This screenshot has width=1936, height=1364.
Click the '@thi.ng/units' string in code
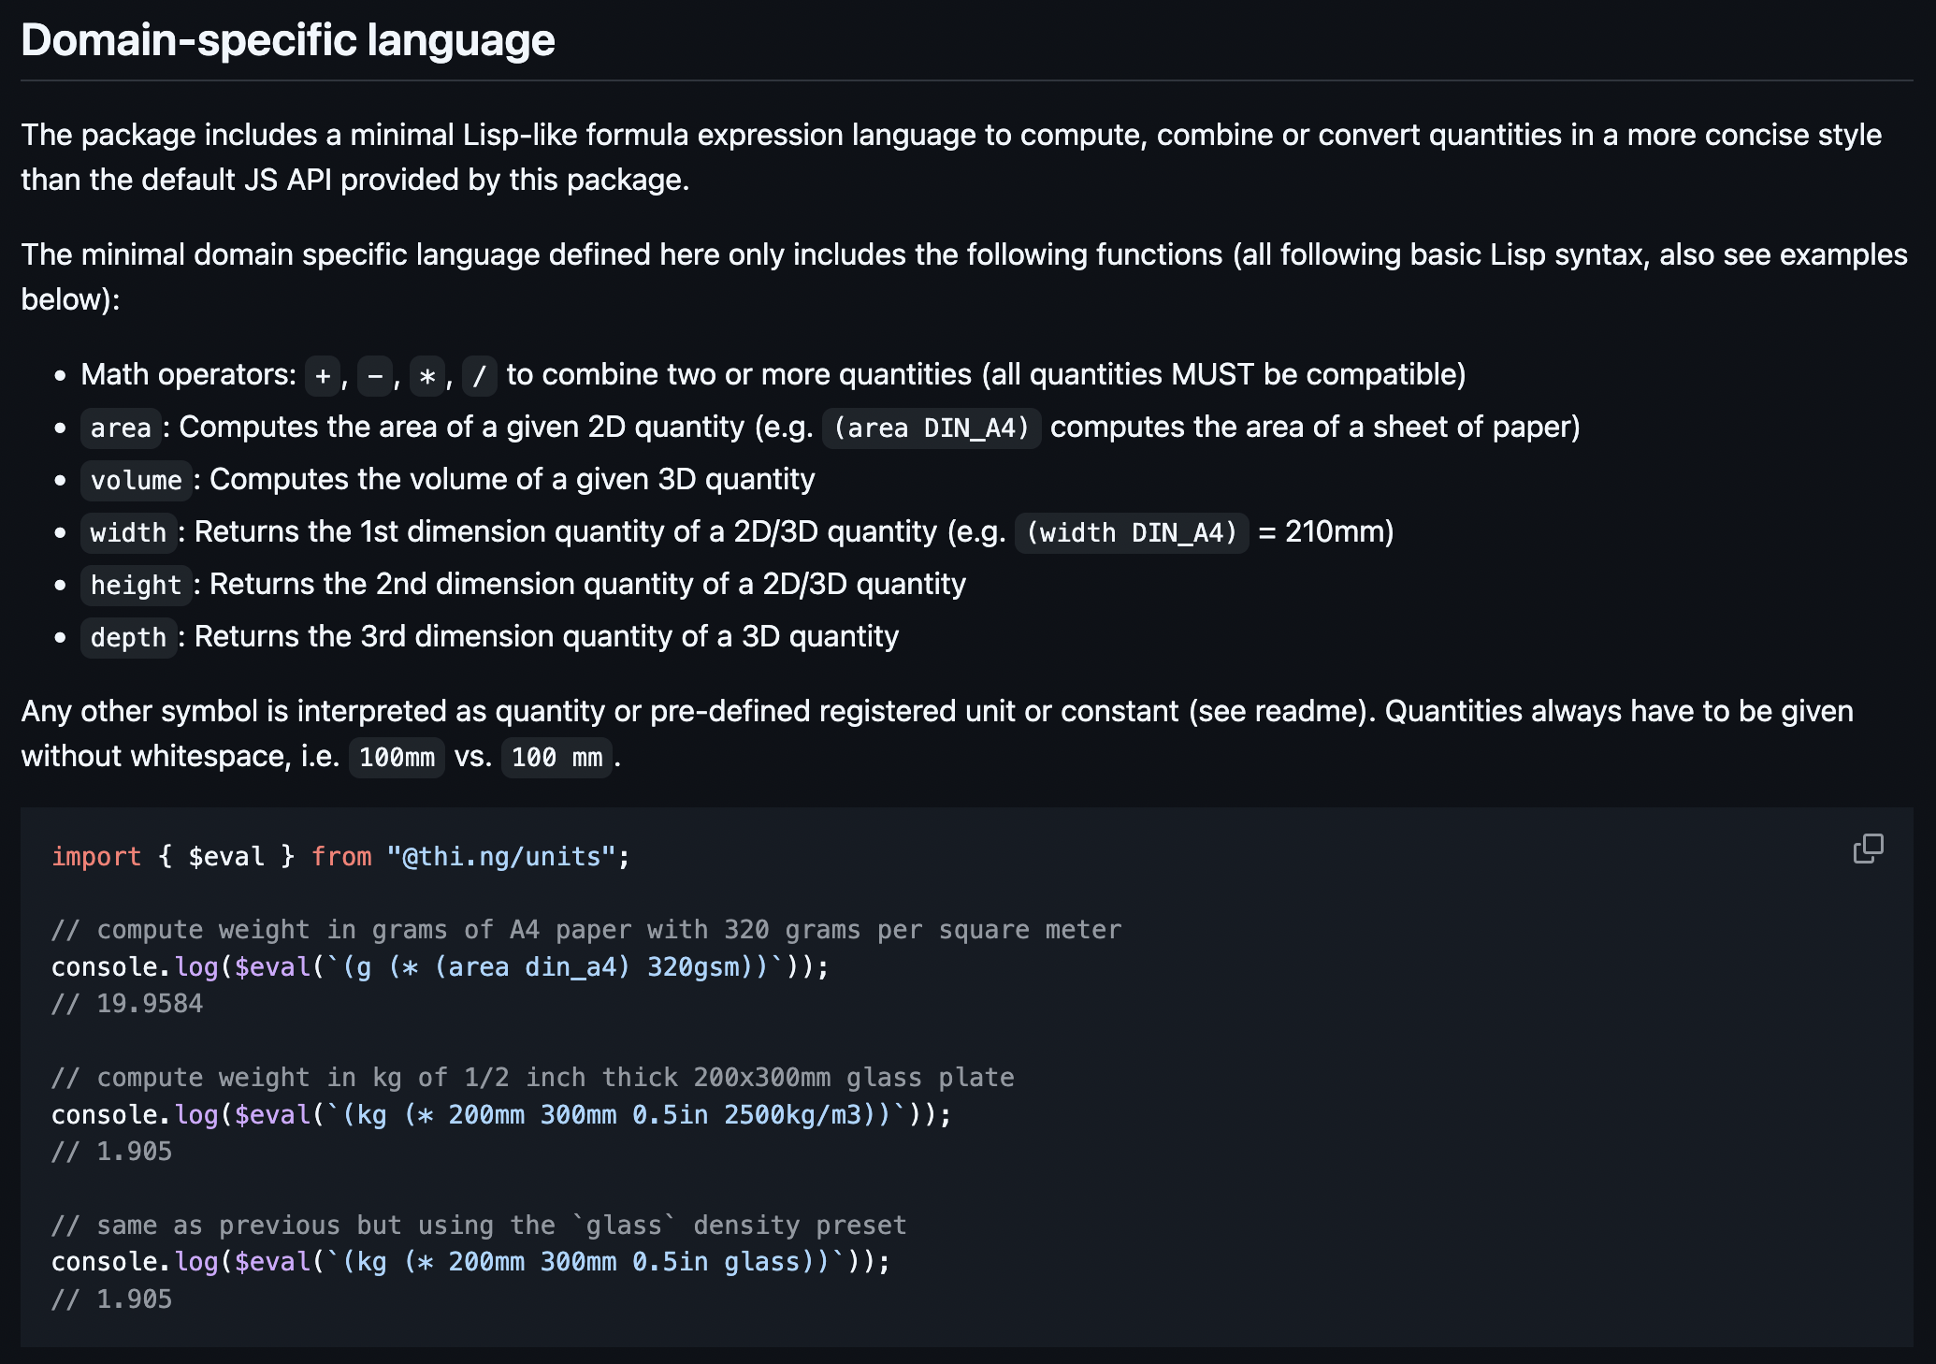tap(501, 857)
